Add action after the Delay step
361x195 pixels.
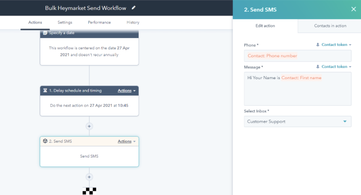(x=89, y=126)
